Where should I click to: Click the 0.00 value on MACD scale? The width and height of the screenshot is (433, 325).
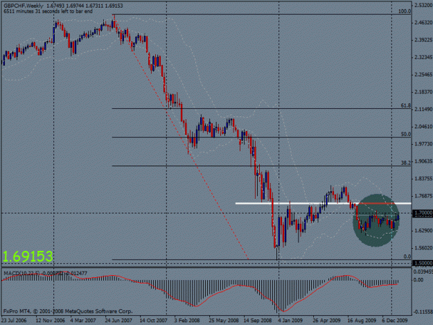tap(418, 280)
